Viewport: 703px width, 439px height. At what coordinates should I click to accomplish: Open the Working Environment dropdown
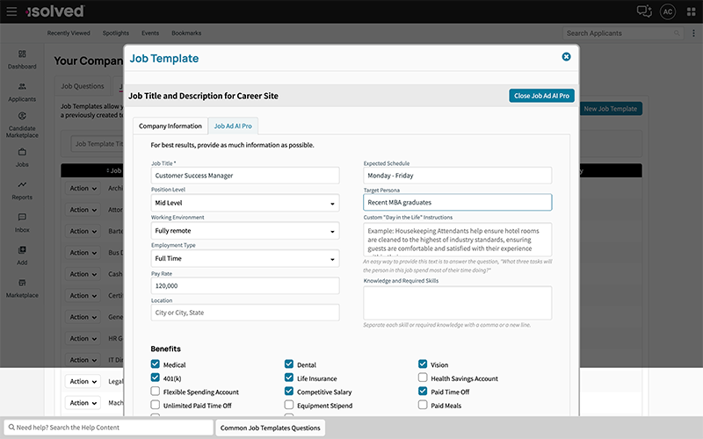tap(245, 231)
